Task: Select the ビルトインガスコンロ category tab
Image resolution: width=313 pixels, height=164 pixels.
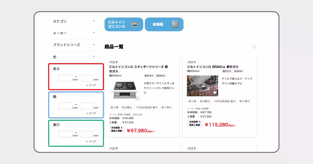Action: point(124,24)
